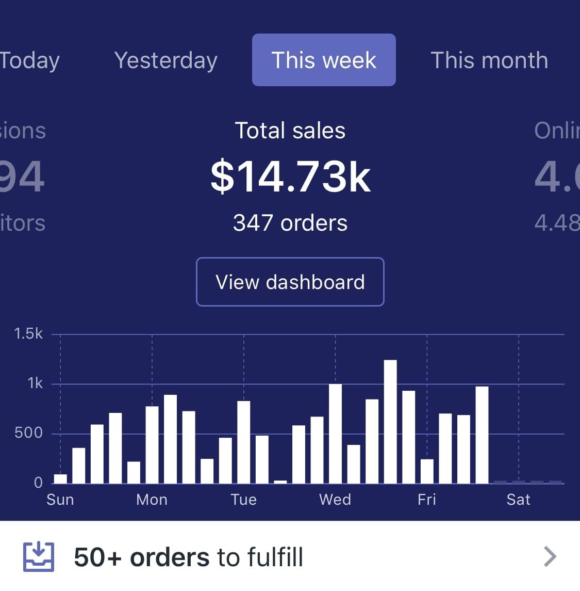Tap the first bar above Sun label

point(60,478)
